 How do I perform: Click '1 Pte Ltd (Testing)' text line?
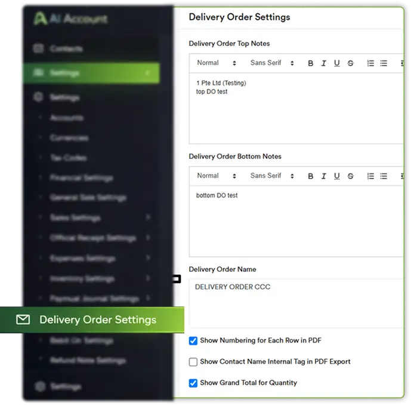221,83
